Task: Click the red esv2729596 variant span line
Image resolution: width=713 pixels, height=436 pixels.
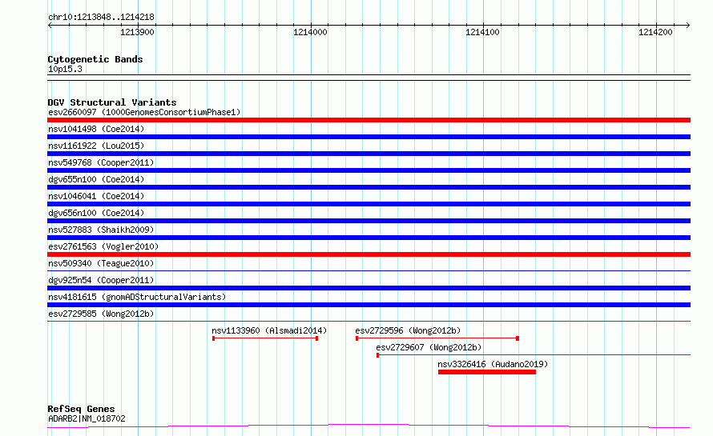Action: click(x=437, y=338)
